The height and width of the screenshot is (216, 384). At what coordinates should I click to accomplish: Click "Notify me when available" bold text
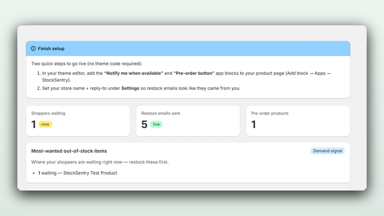coord(133,73)
